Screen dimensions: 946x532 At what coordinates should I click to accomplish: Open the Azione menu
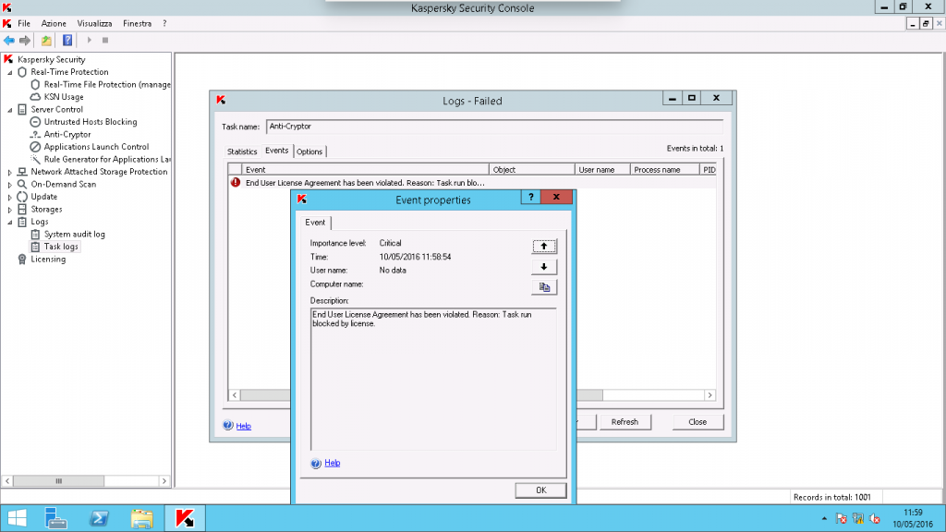tap(54, 23)
